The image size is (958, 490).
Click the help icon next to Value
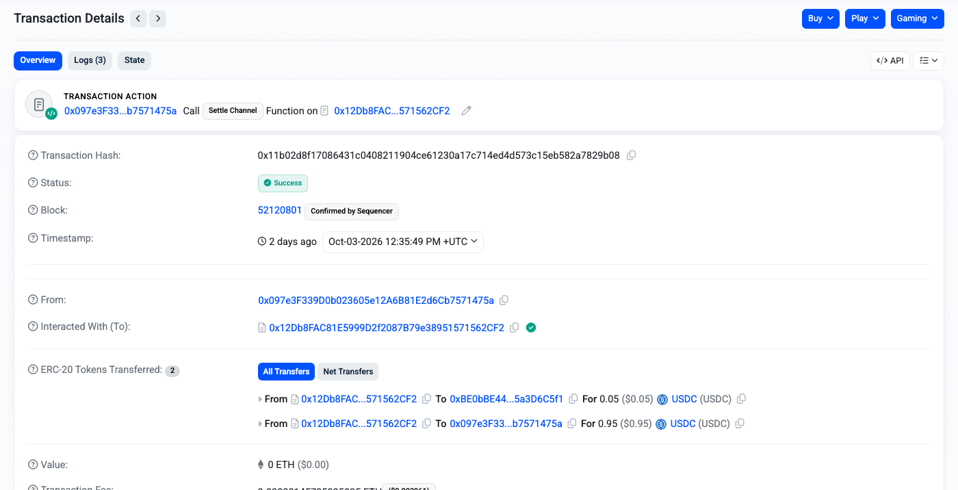click(x=33, y=465)
